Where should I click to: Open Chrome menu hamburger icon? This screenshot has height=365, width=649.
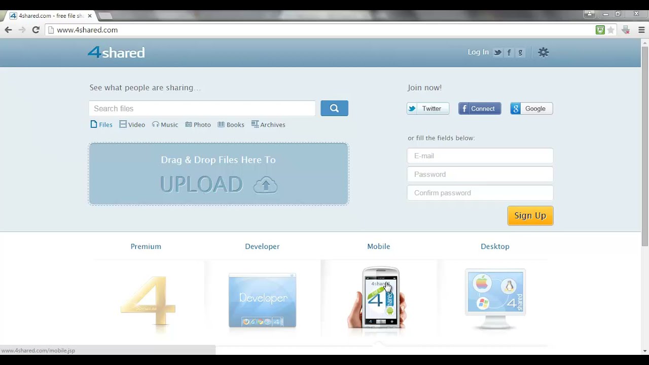click(x=641, y=30)
